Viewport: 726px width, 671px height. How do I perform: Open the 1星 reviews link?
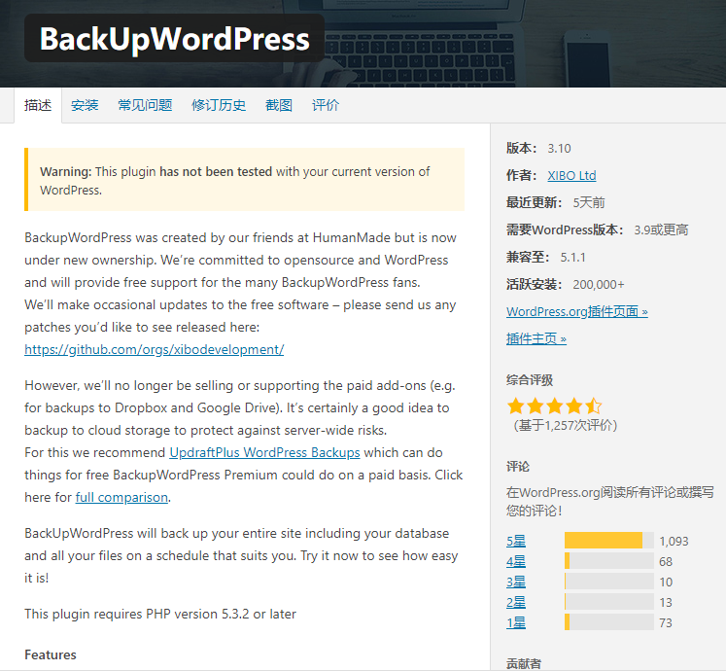(x=516, y=622)
